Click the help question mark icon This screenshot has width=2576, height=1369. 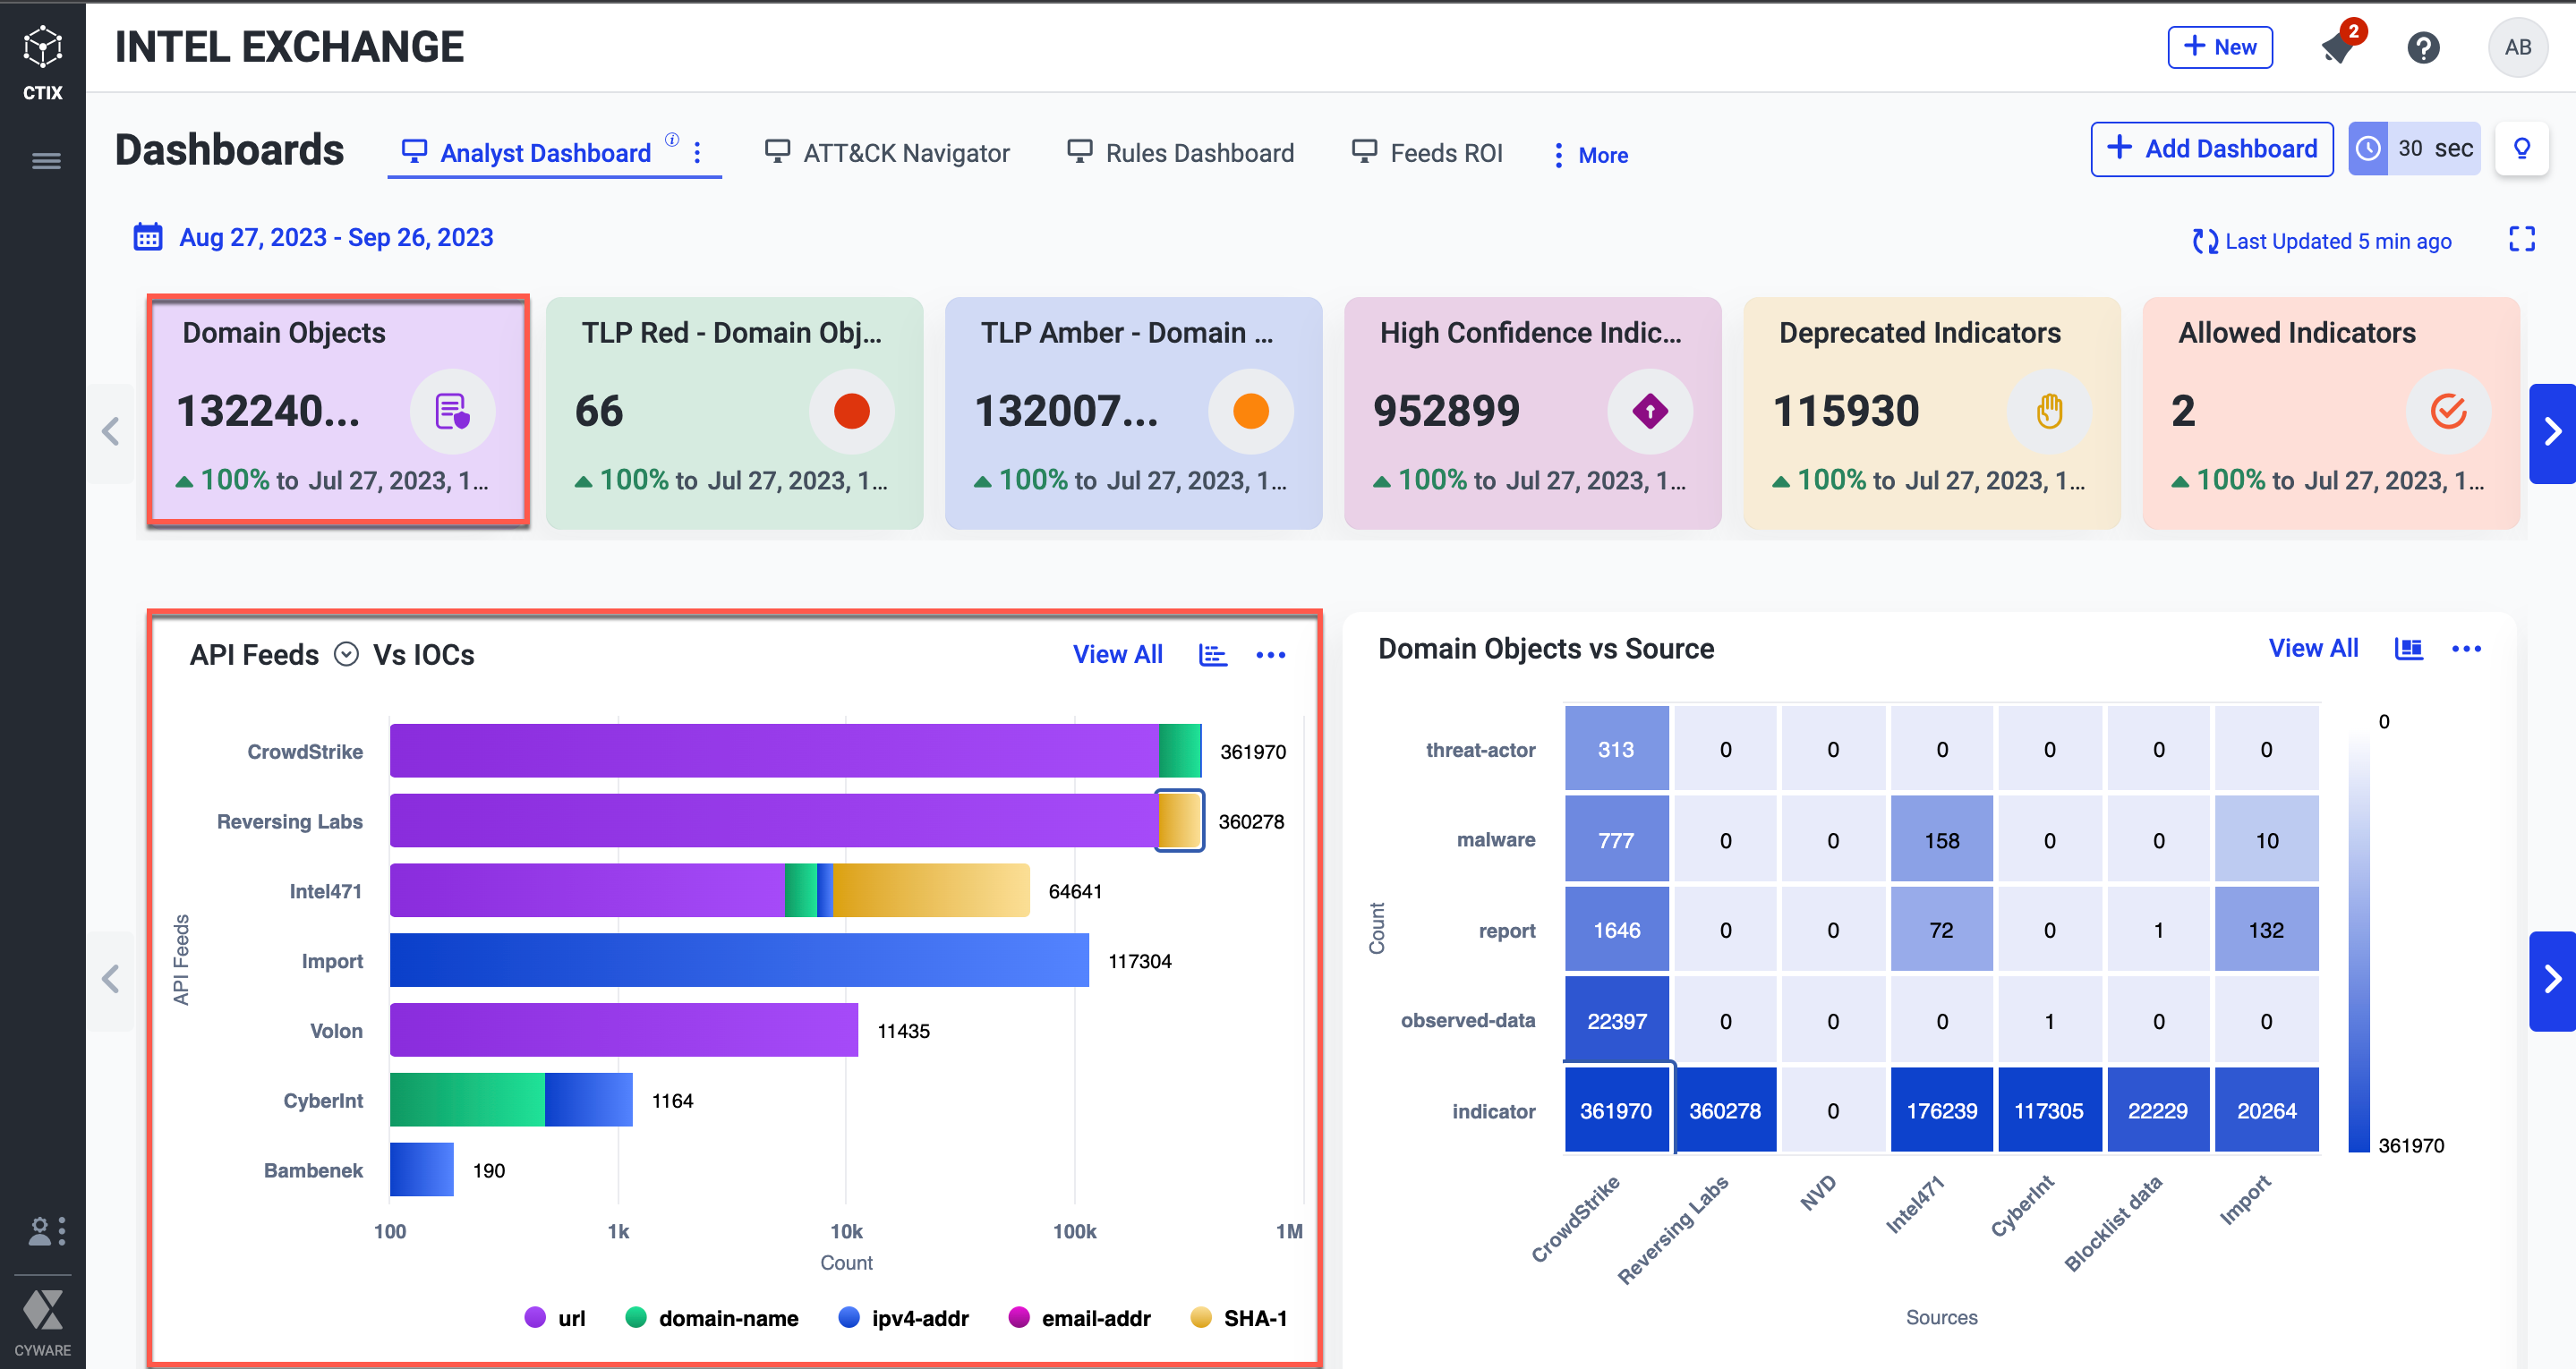point(2423,47)
